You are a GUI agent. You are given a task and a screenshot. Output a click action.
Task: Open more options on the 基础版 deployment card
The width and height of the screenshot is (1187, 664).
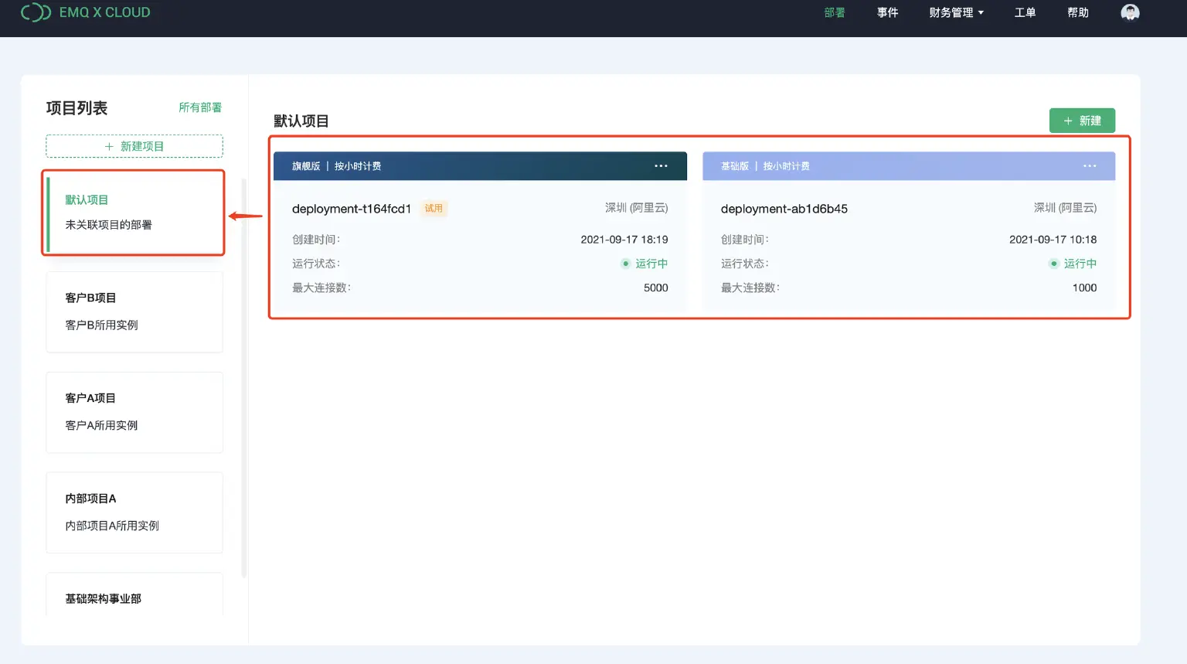1090,165
